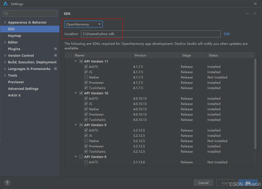Open Advanced Settings page
Screen dimensions: 262x189
pos(23,89)
